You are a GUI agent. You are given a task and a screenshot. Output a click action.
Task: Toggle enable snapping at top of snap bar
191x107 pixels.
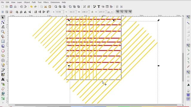click(x=188, y=17)
